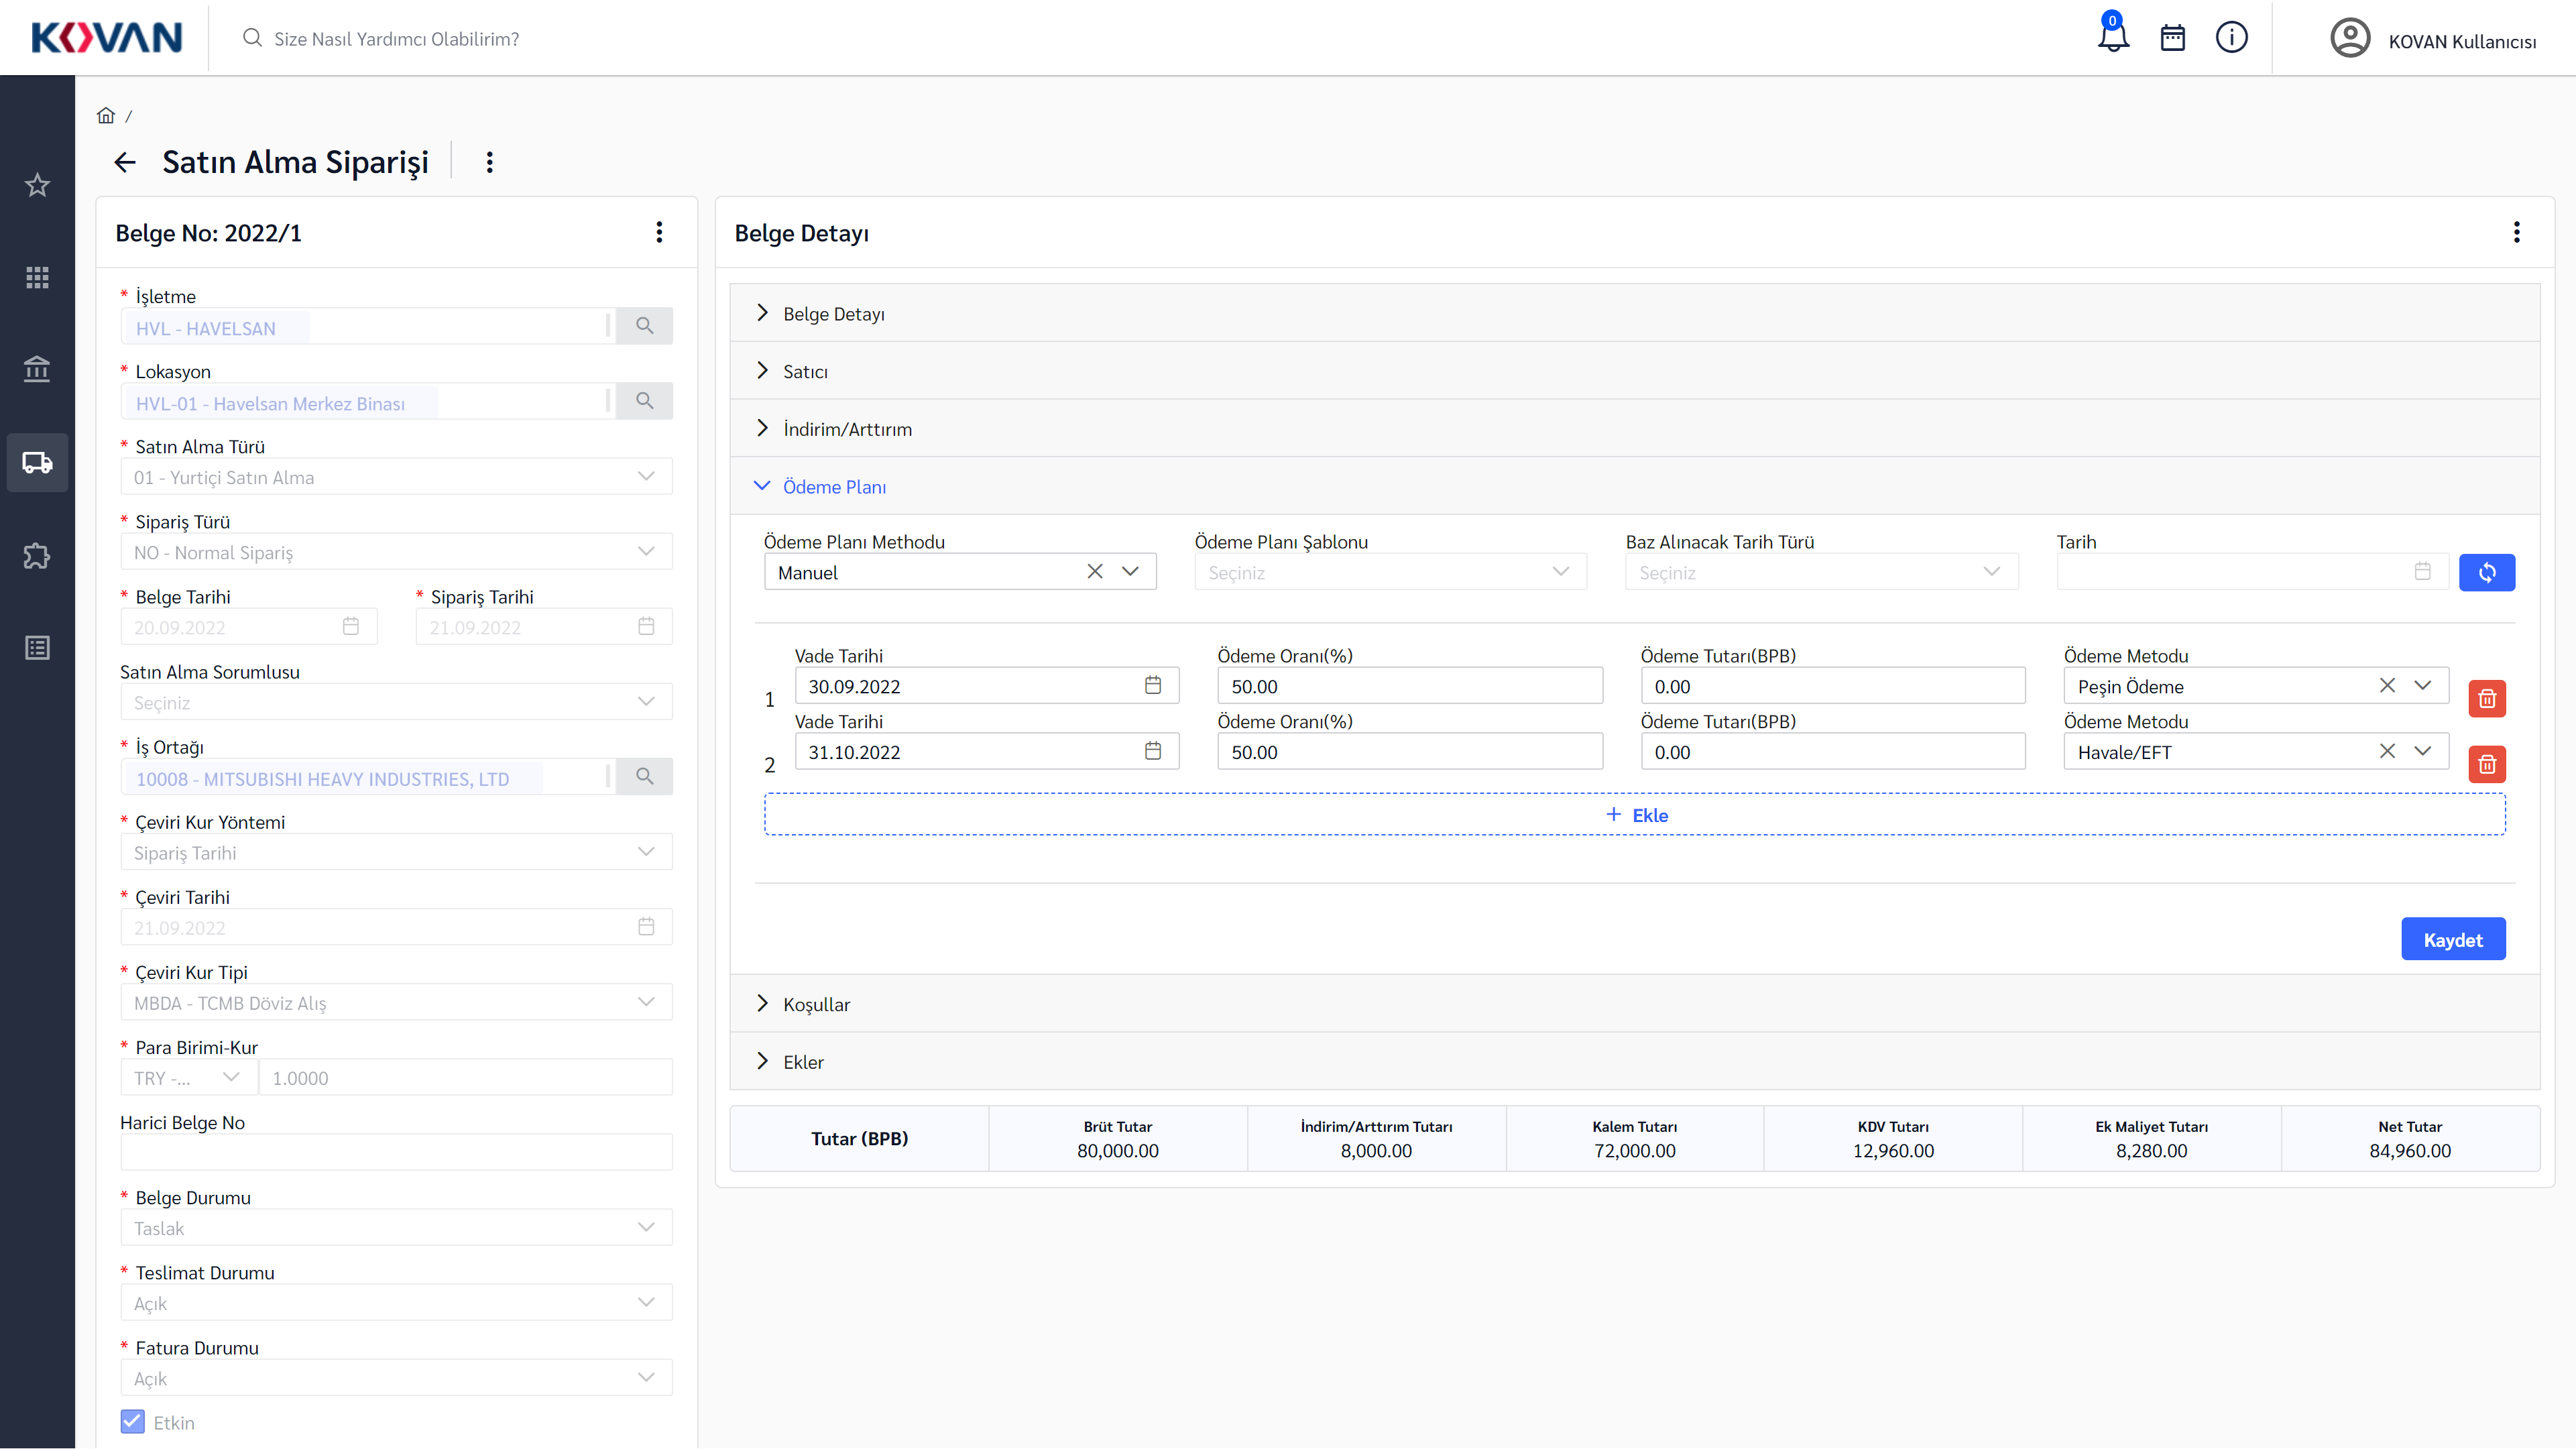This screenshot has height=1449, width=2576.
Task: Expand the Satıcı section
Action: (1635, 371)
